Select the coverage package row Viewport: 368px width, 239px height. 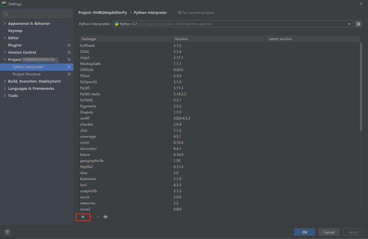pos(220,137)
